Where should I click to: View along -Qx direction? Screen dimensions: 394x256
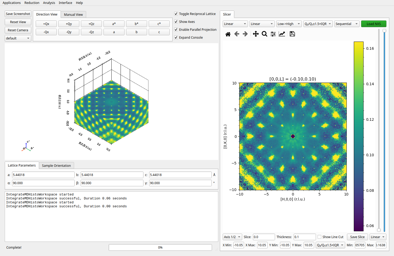point(46,32)
